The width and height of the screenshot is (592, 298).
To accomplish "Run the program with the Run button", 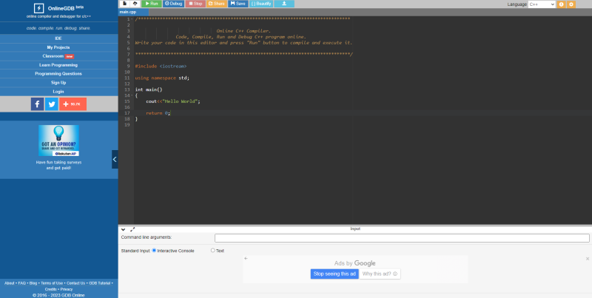I will tap(151, 4).
